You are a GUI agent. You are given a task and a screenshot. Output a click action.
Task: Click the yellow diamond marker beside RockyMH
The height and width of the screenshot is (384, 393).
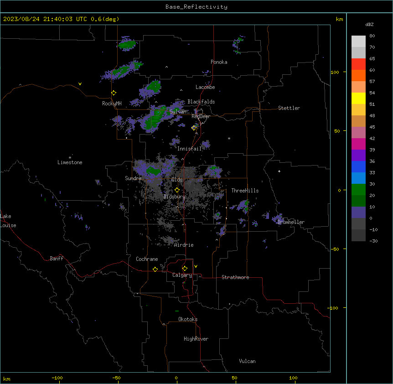[x=114, y=93]
